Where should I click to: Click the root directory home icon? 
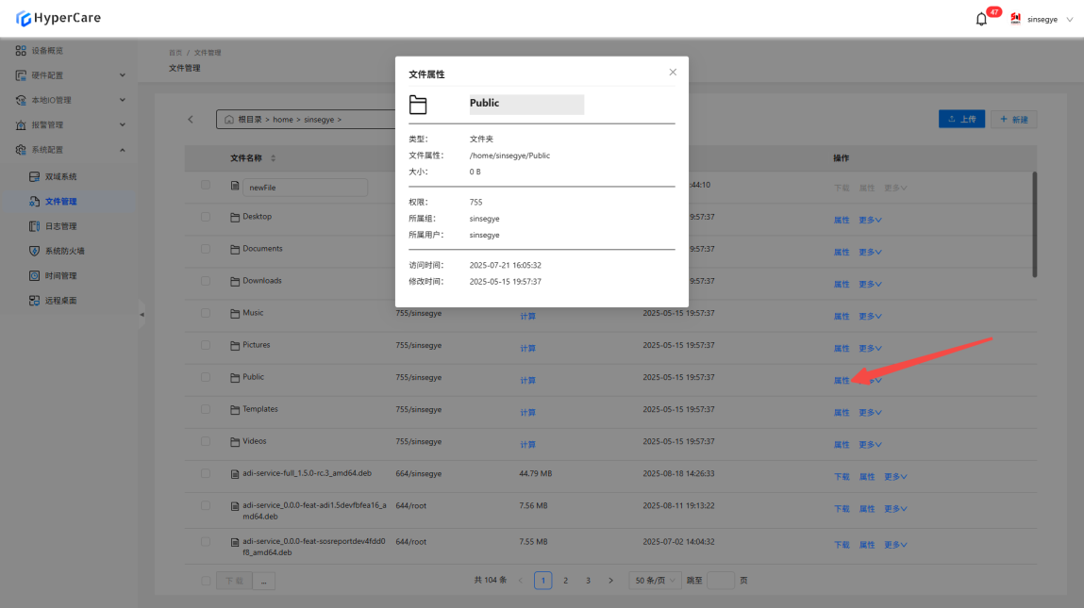point(229,120)
